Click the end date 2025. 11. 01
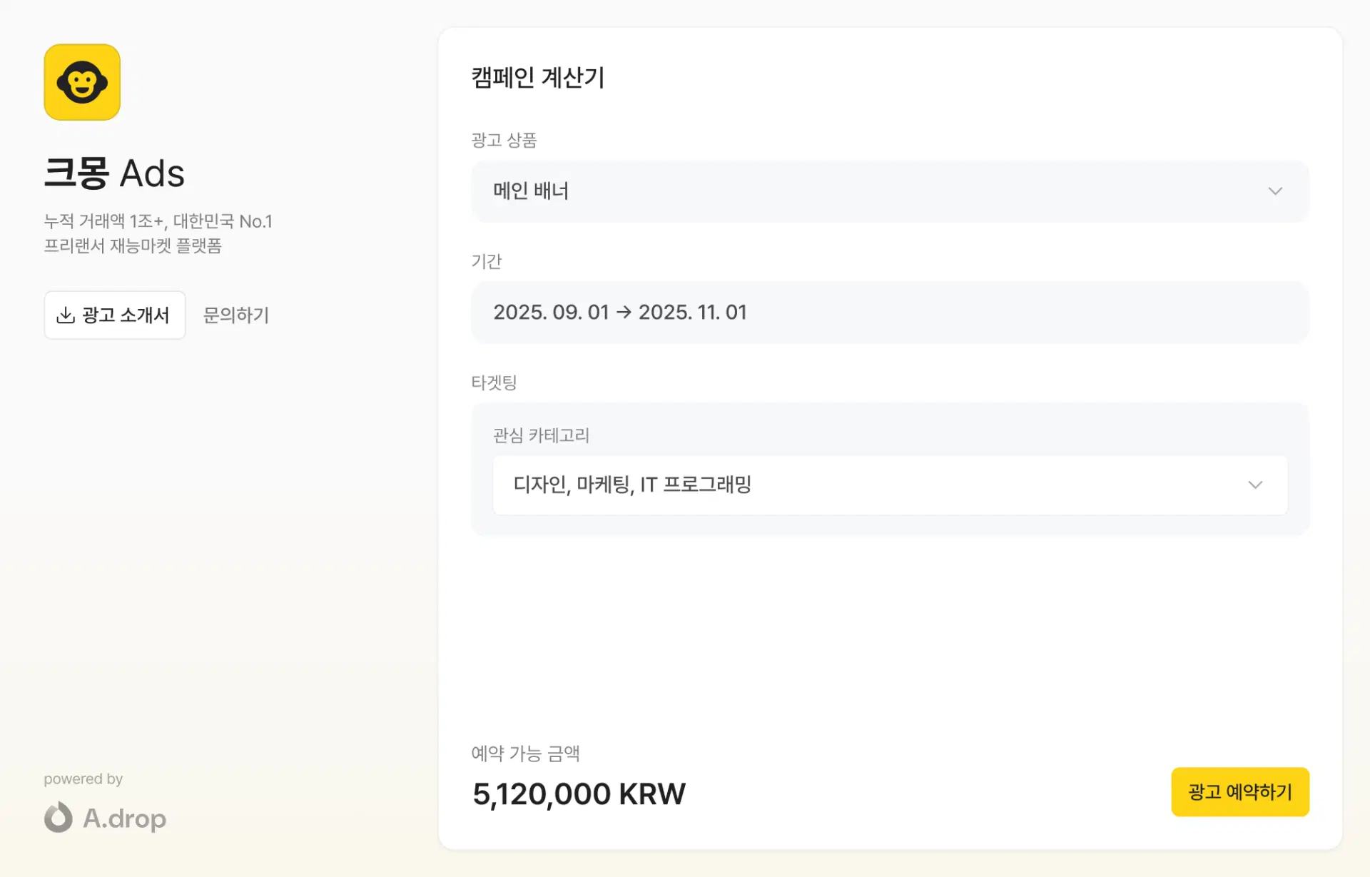Image resolution: width=1370 pixels, height=877 pixels. coord(692,313)
